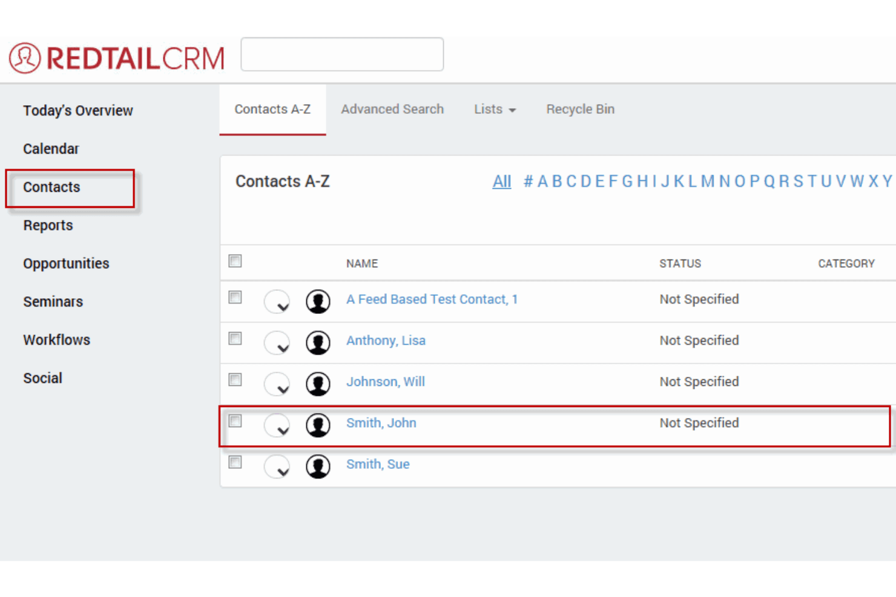896x597 pixels.
Task: Click the search box in the header
Action: pos(342,54)
